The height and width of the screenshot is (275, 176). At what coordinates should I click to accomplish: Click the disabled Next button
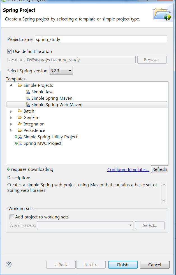[x=91, y=265]
